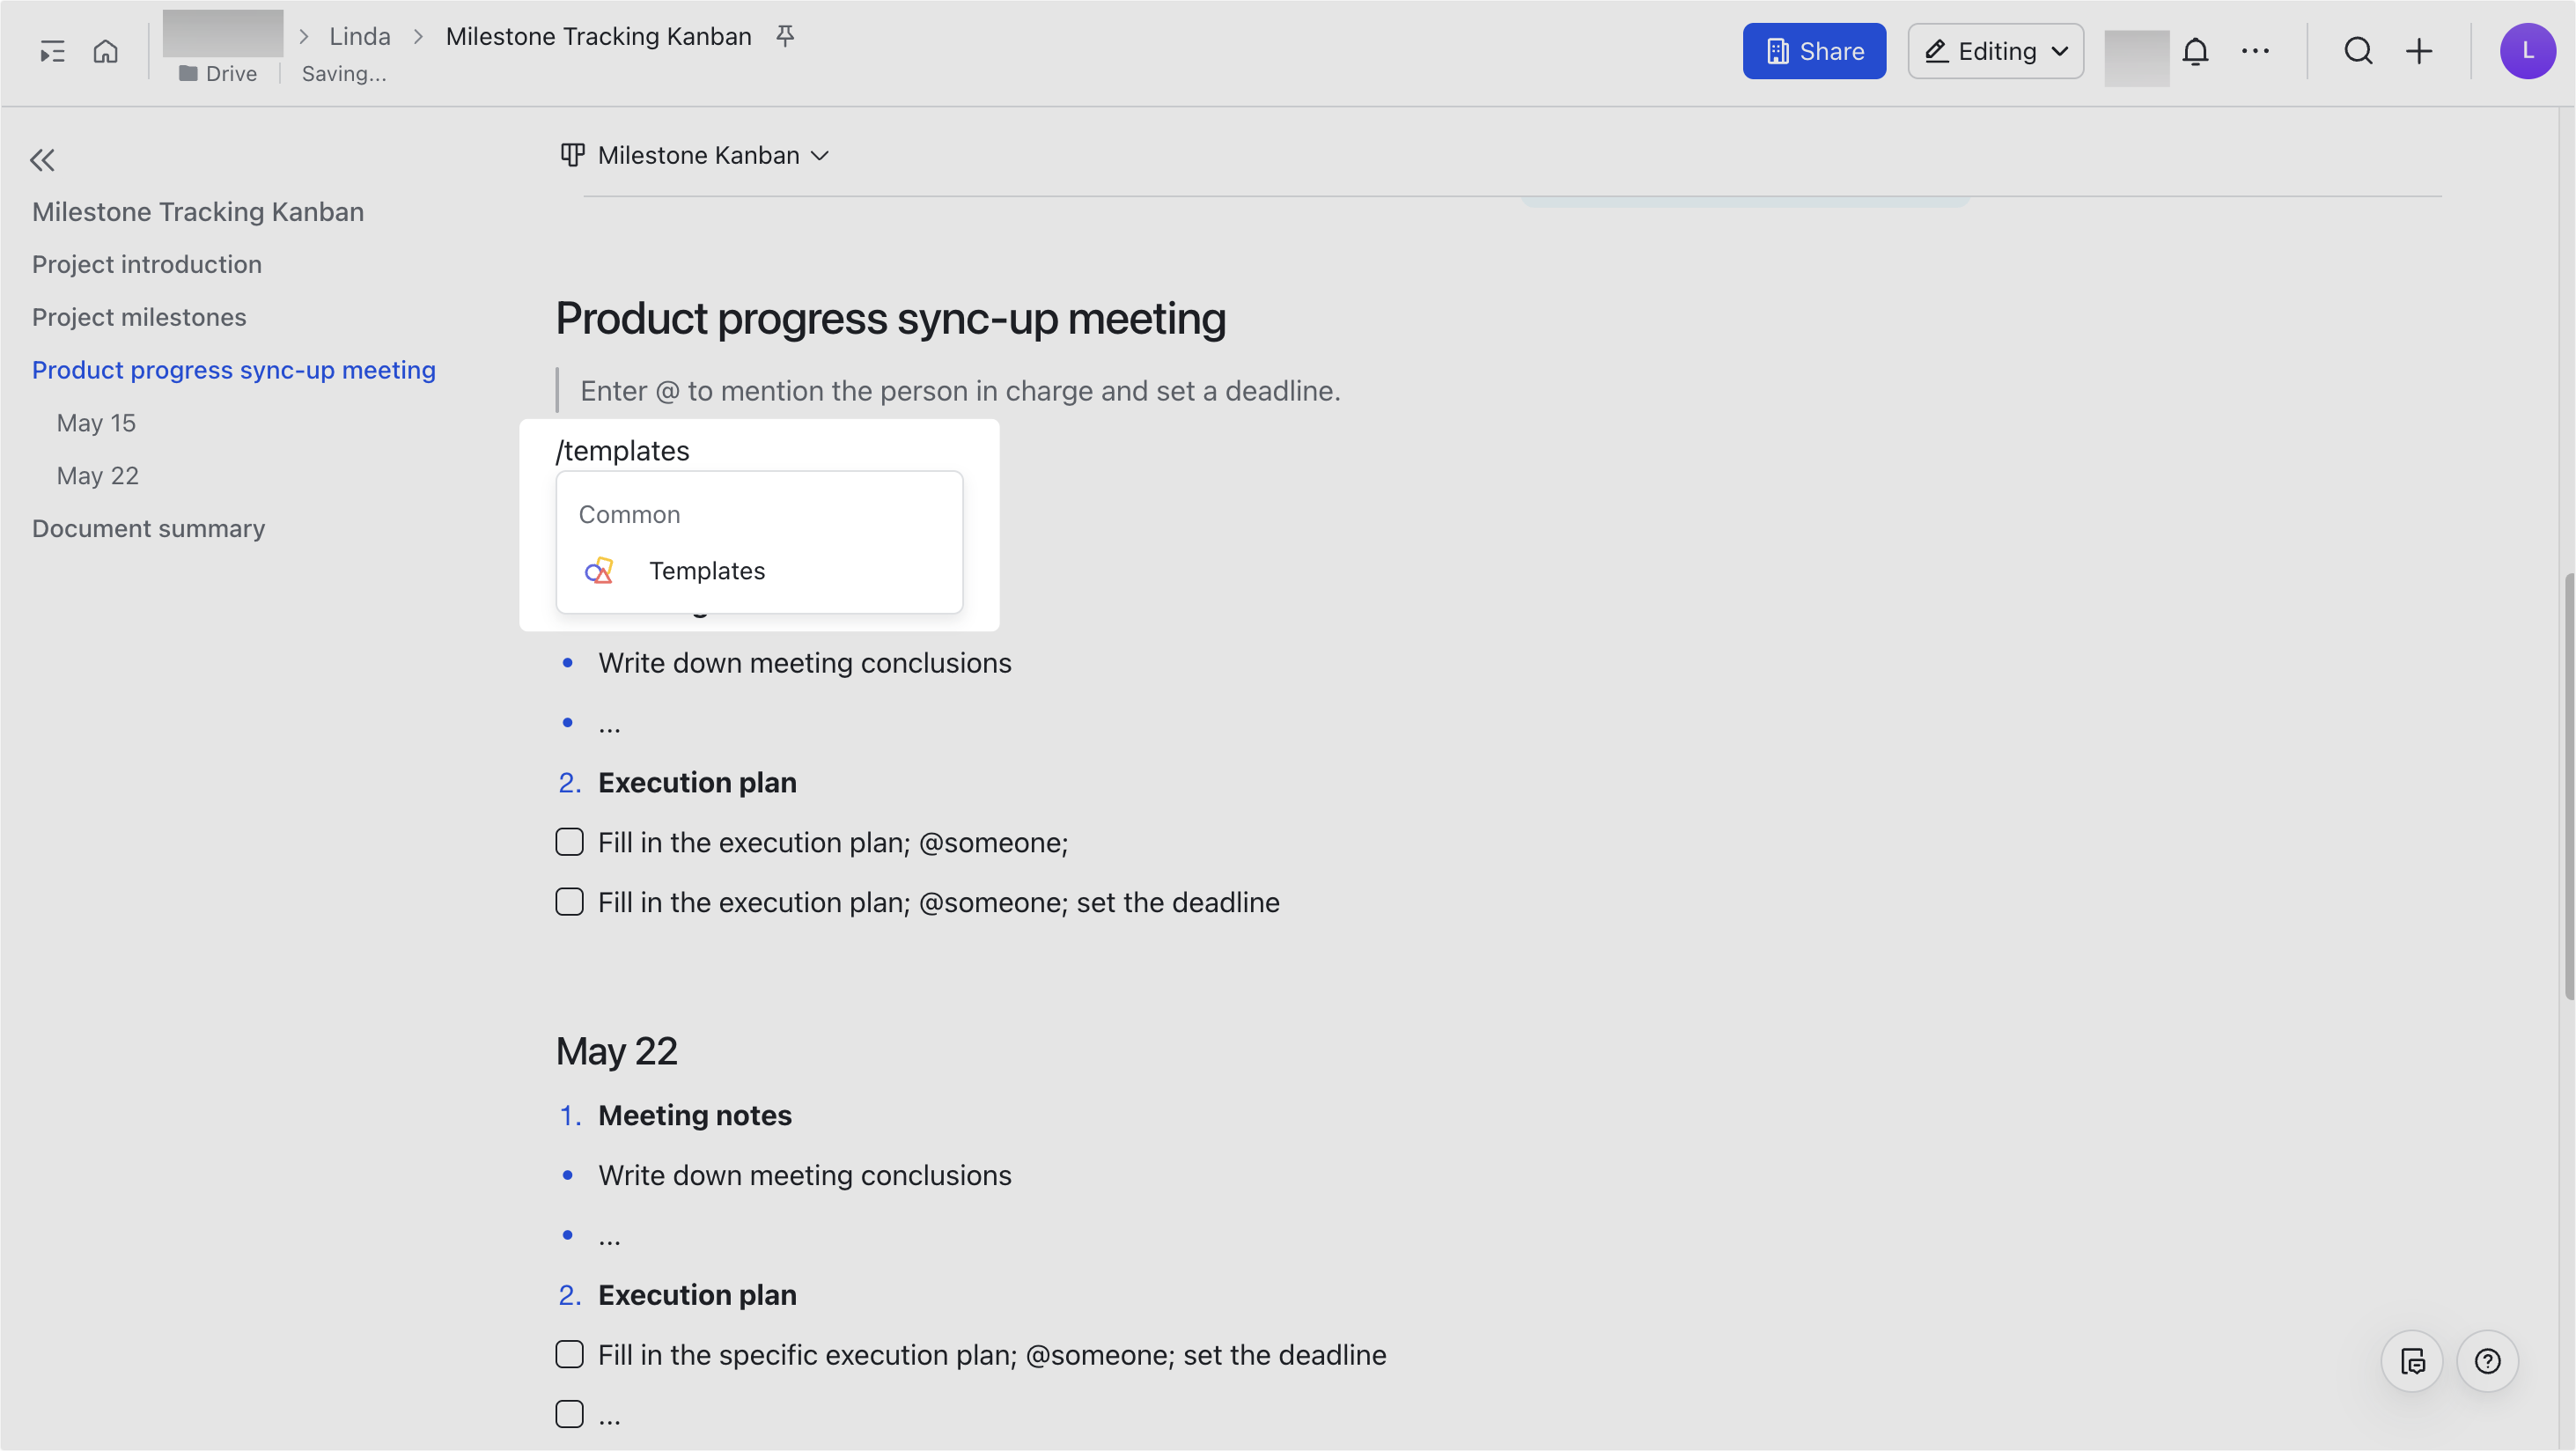Click the 'Product progress sync-up meeting' heading
This screenshot has width=2576, height=1451.
(890, 318)
